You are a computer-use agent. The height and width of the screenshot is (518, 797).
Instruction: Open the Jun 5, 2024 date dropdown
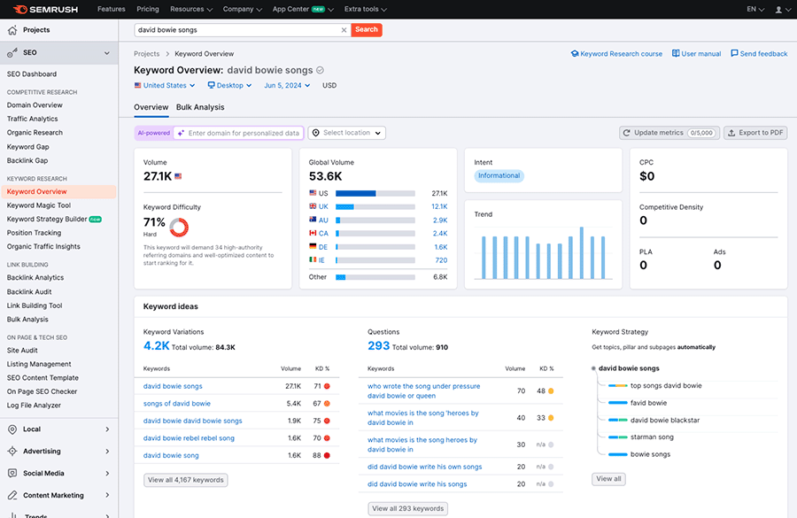pyautogui.click(x=287, y=85)
